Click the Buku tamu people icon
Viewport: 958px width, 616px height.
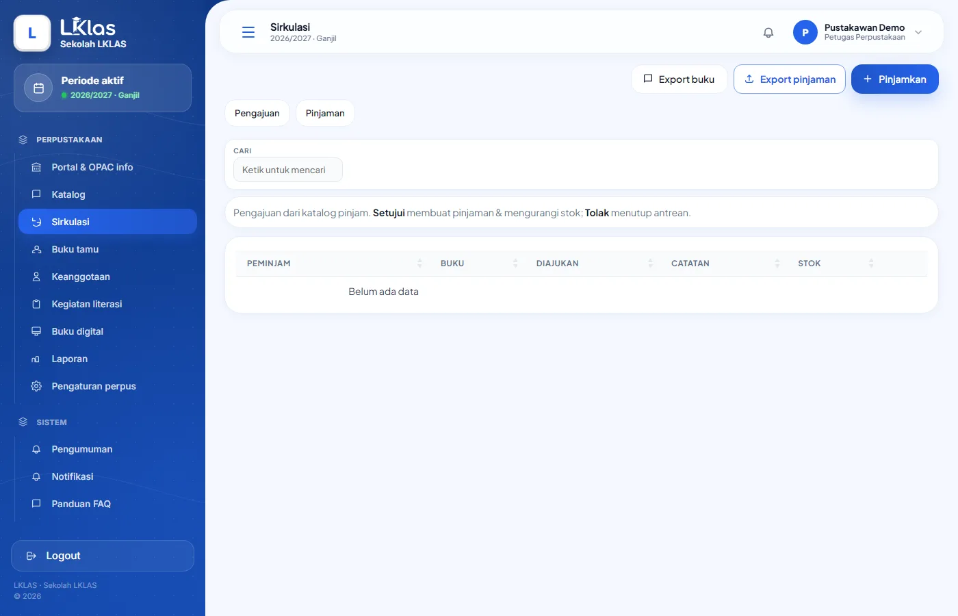(36, 249)
